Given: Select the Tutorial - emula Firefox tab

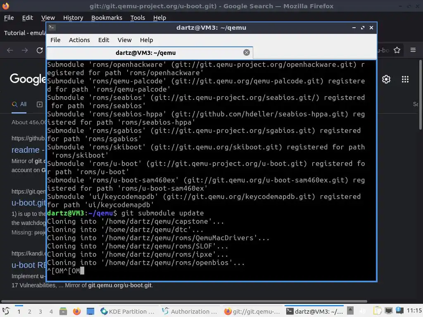Looking at the screenshot, I should click(25, 33).
